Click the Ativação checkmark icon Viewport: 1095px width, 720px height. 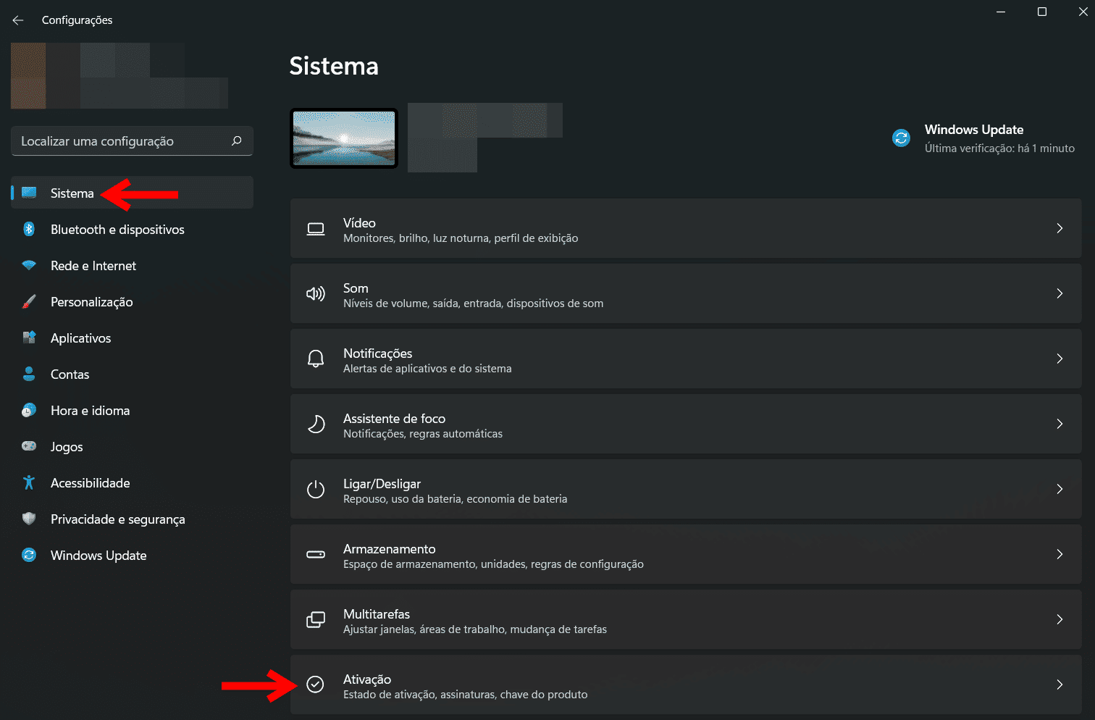coord(316,684)
